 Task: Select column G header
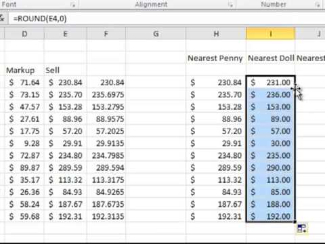point(156,34)
